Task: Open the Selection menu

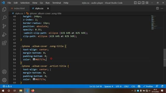Action: (25, 3)
